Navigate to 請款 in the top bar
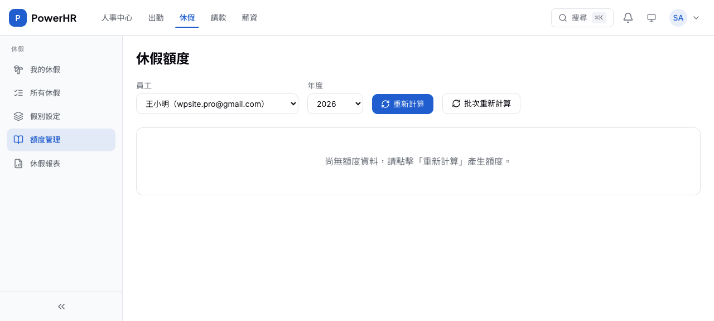This screenshot has height=321, width=714. [218, 17]
